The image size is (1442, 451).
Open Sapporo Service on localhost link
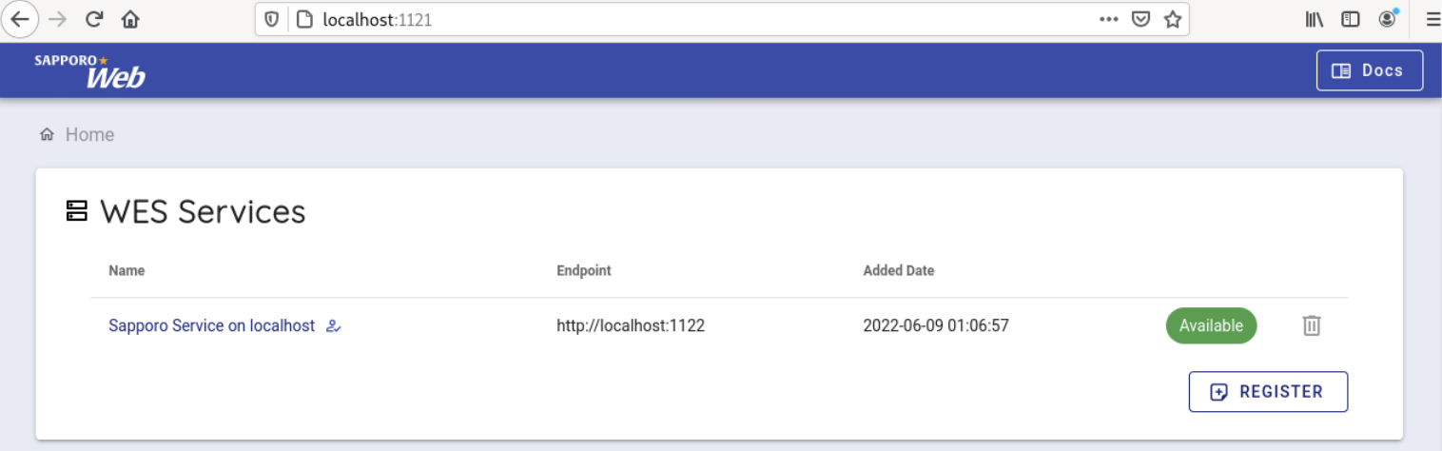(211, 325)
